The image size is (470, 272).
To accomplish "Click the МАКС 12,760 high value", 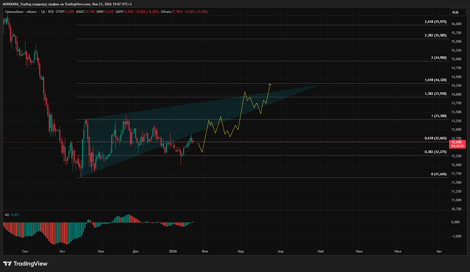I will [86, 12].
